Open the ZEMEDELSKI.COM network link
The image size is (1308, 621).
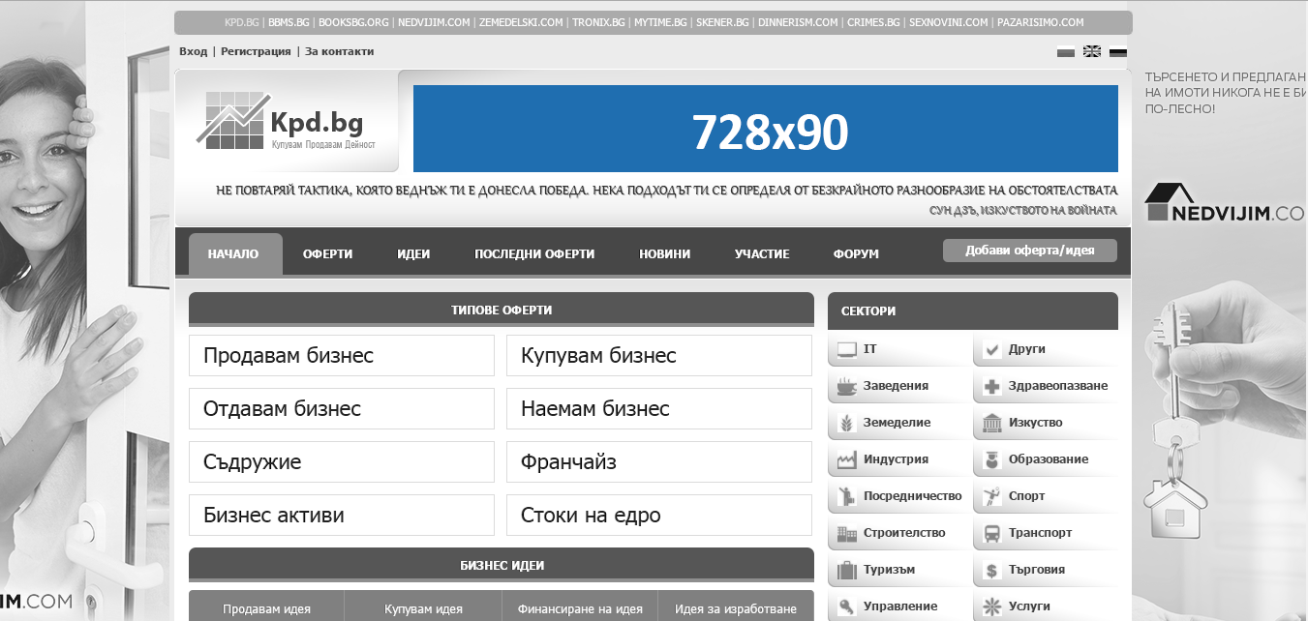(521, 22)
